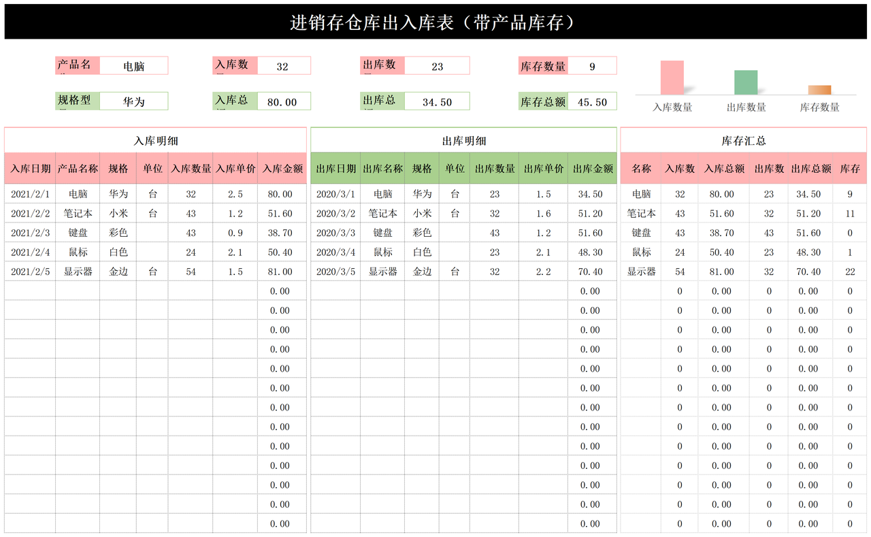Click 显示器 in the 入库明细 table
The width and height of the screenshot is (871, 537).
(78, 272)
